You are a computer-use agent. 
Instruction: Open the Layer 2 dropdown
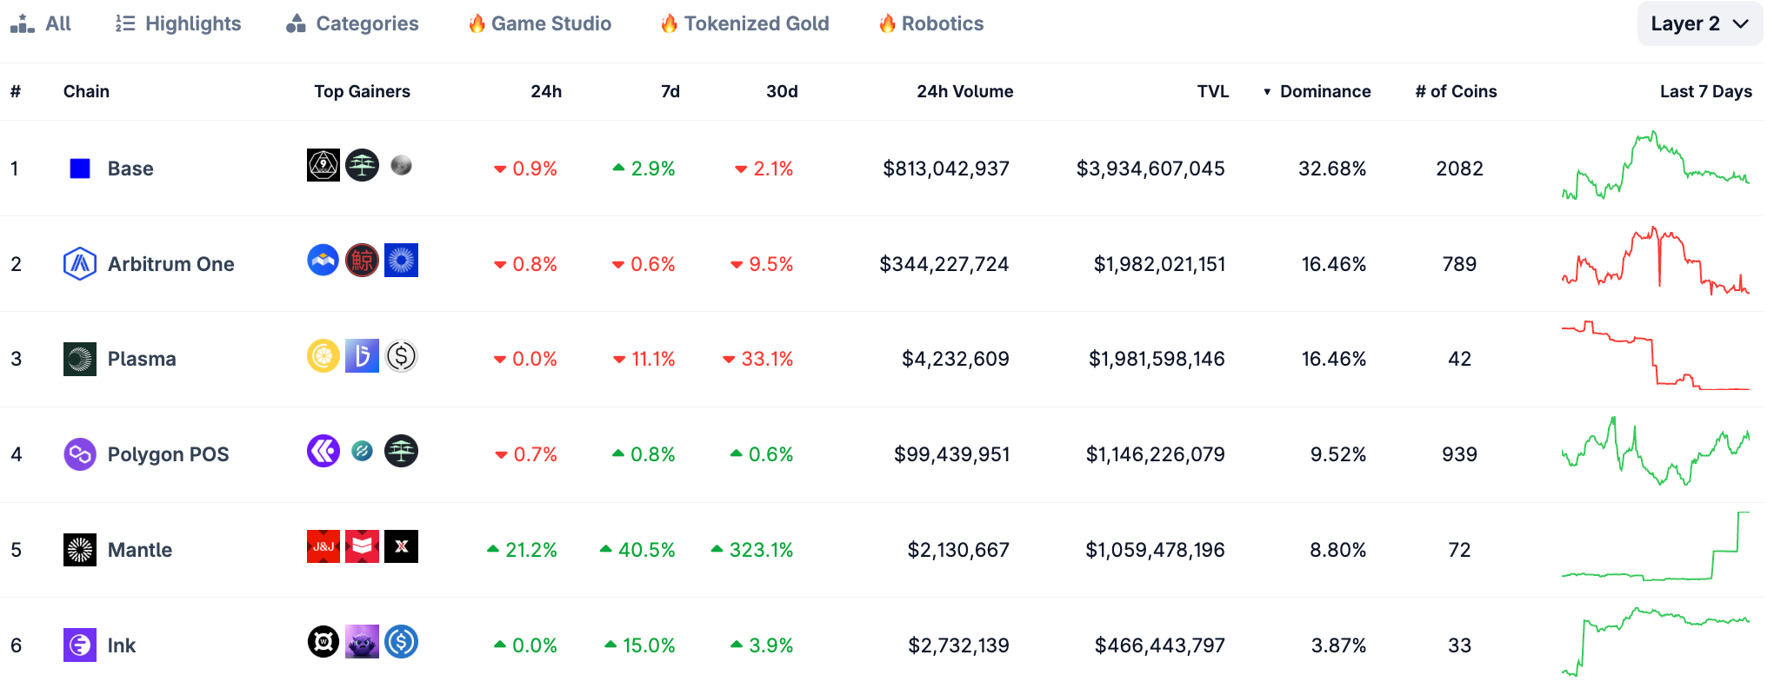[1699, 23]
